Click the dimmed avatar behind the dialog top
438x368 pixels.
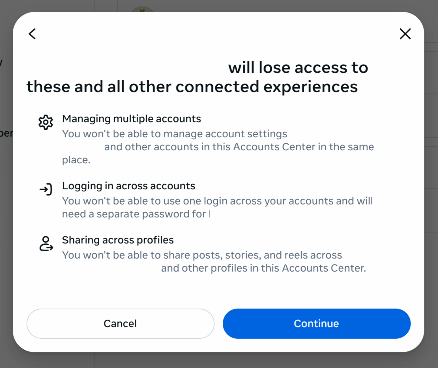pos(142,10)
